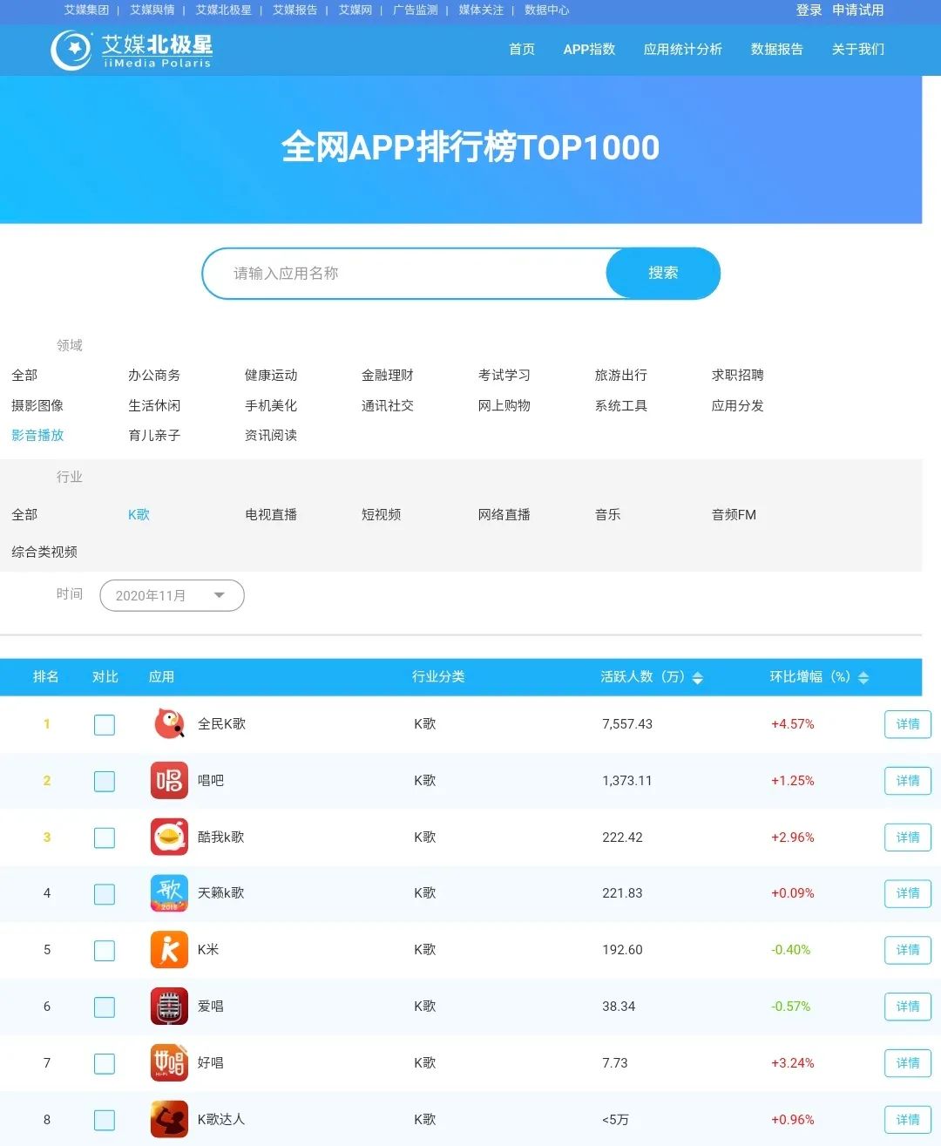Viewport: 941px width, 1146px height.
Task: Tick the compare checkbox for K米
Action: (105, 950)
